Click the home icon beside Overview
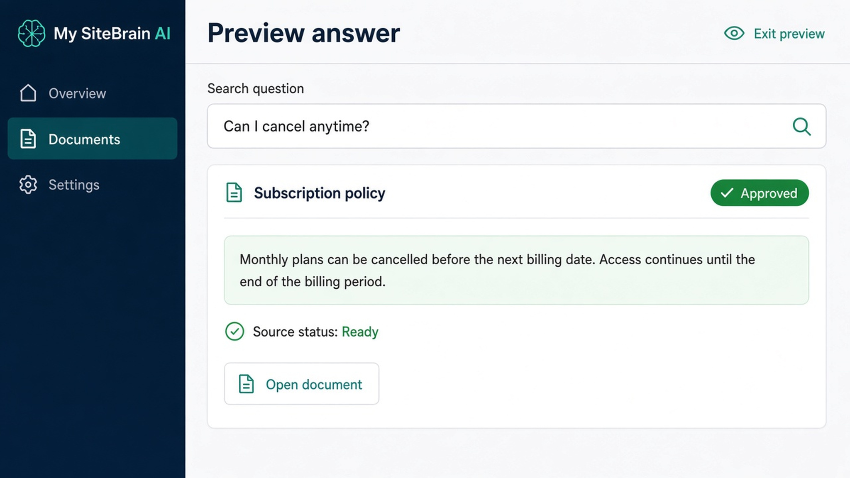 [x=28, y=93]
